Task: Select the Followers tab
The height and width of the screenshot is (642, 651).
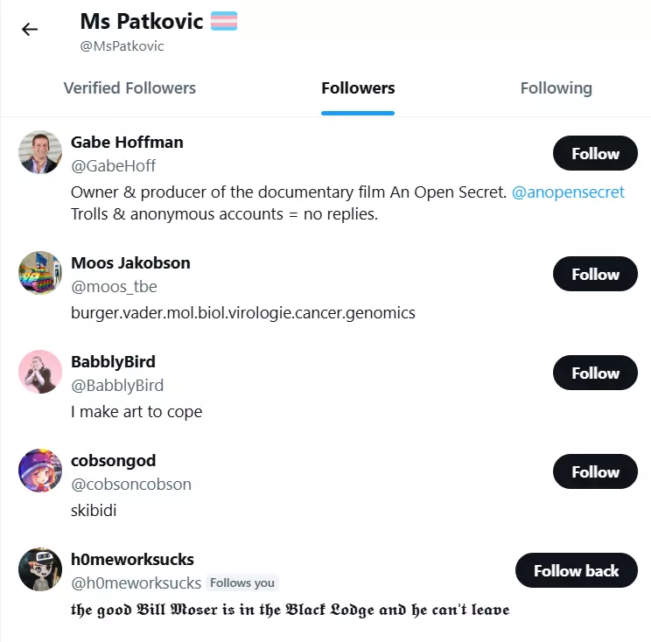Action: pyautogui.click(x=358, y=88)
